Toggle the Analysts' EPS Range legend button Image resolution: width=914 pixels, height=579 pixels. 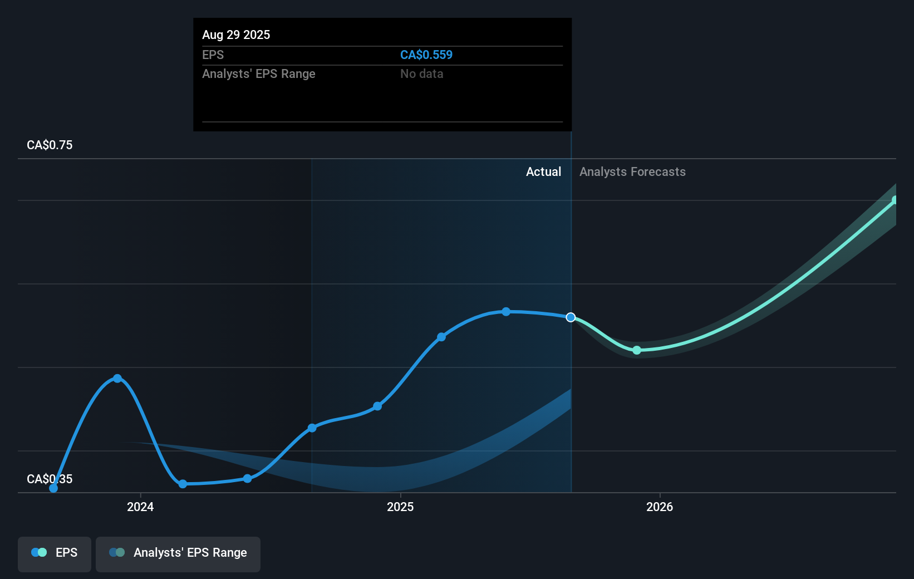click(x=178, y=553)
